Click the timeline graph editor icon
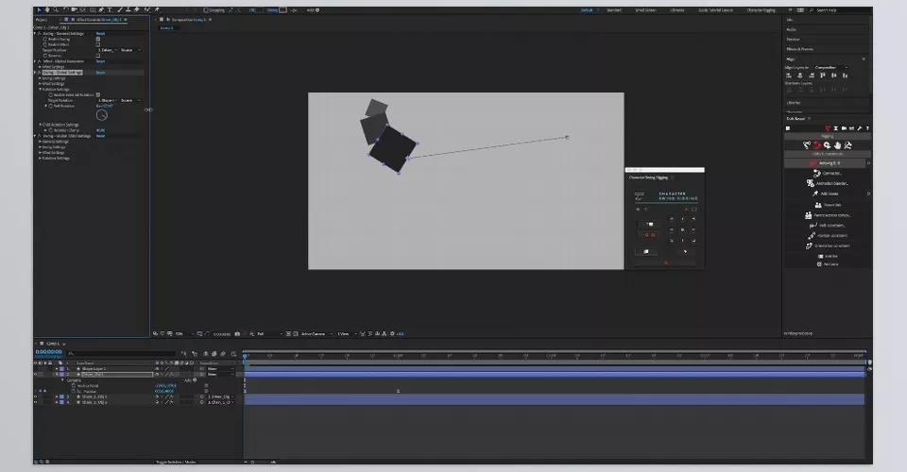The image size is (907, 472). click(233, 354)
